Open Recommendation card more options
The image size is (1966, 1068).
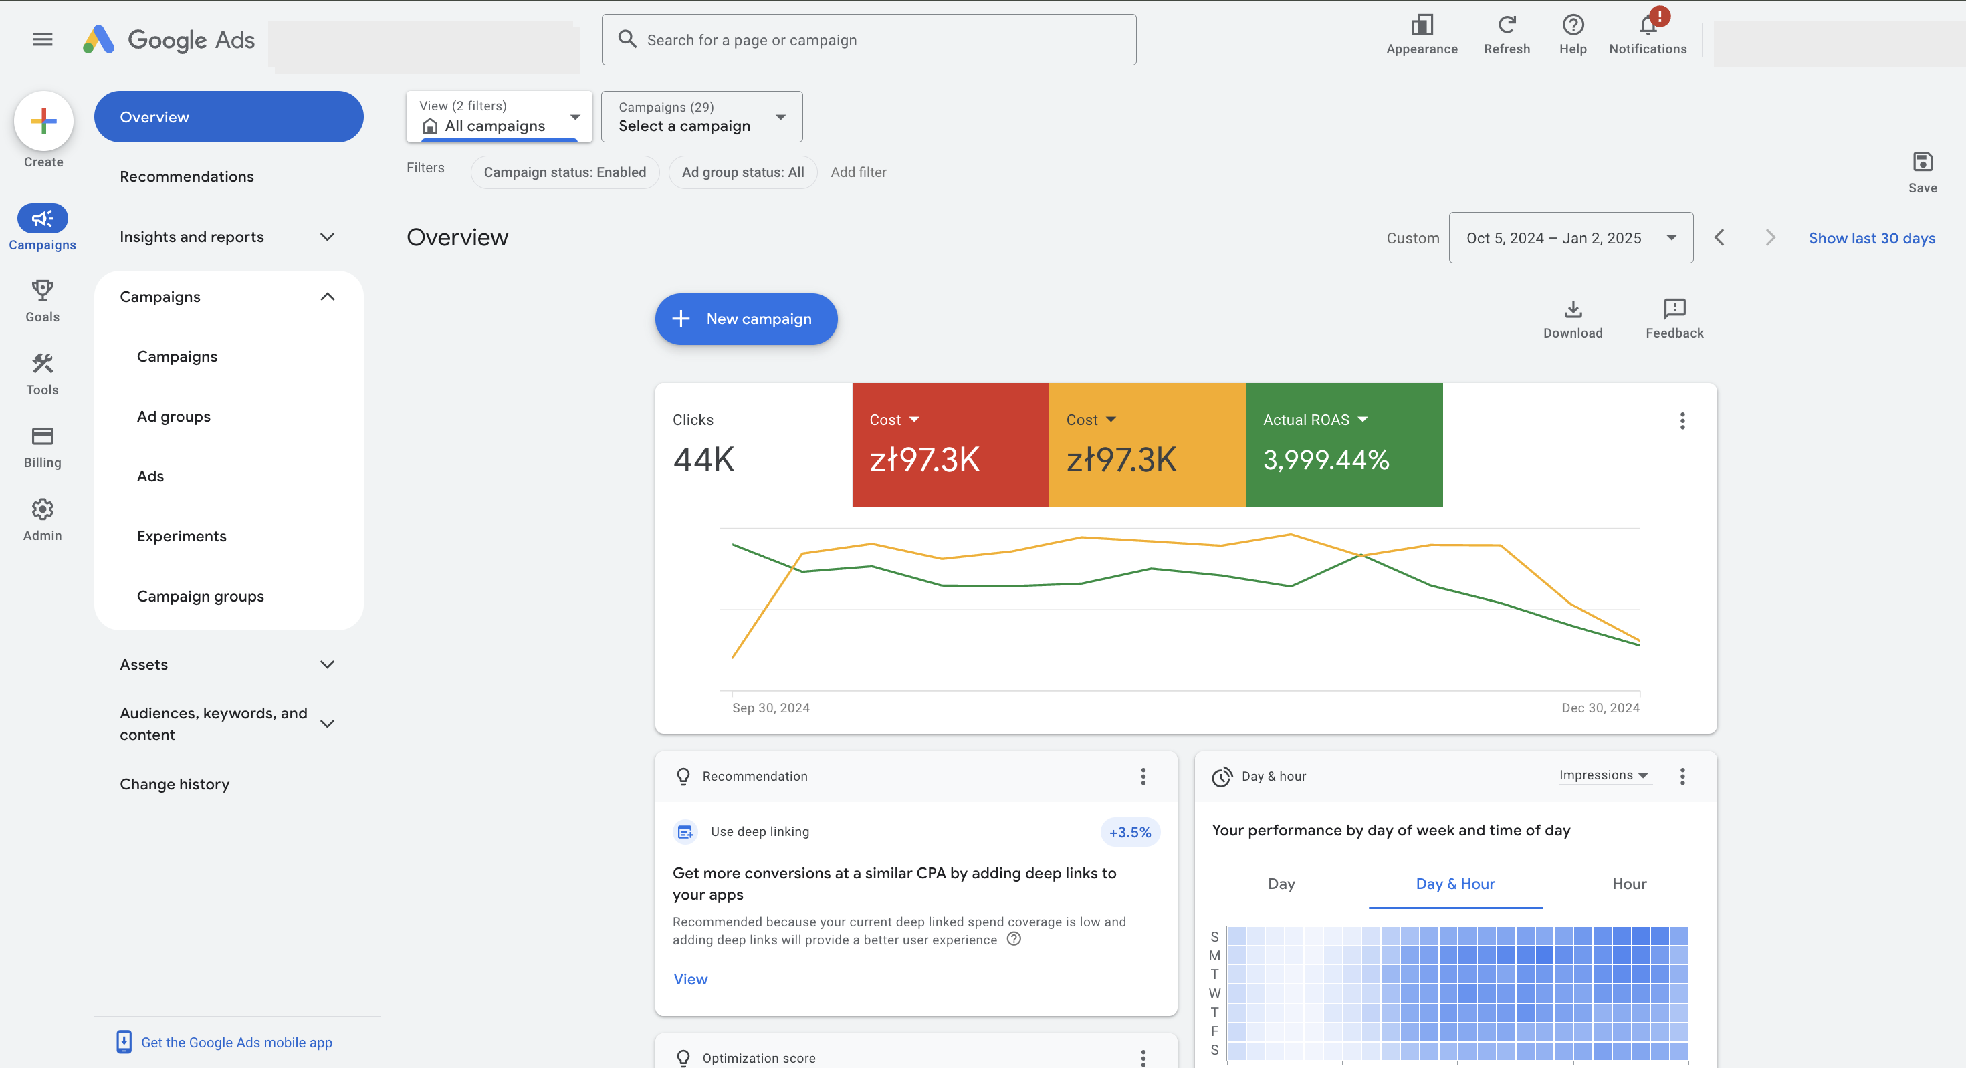click(1143, 777)
